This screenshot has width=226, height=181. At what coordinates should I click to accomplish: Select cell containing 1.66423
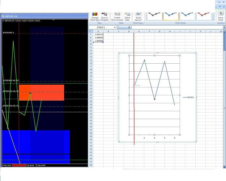pyautogui.click(x=98, y=34)
